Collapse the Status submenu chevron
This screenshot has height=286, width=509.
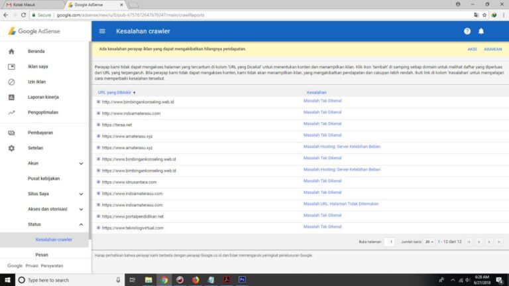coord(81,224)
